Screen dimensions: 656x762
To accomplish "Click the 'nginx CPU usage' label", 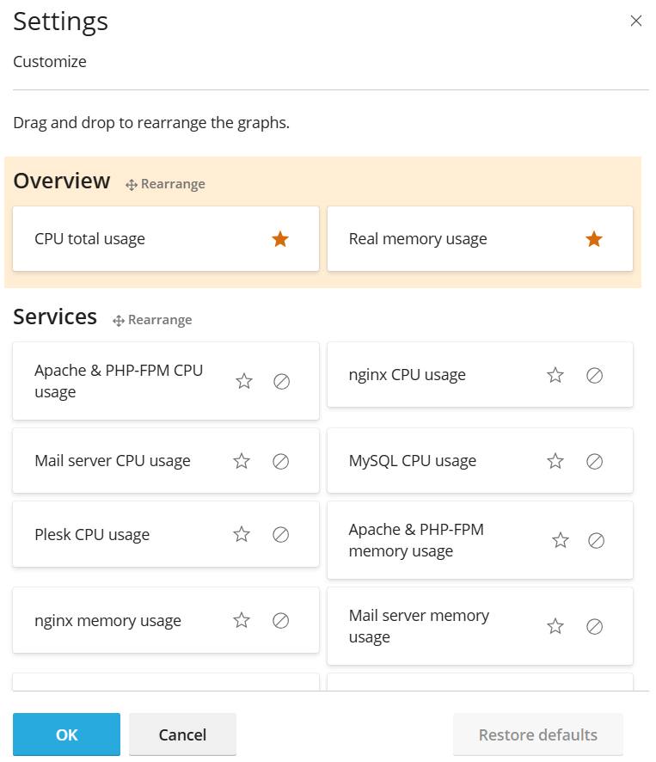I will [408, 375].
